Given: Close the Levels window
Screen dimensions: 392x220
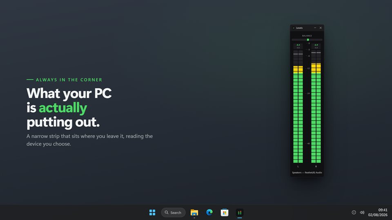Looking at the screenshot, I should (x=321, y=28).
